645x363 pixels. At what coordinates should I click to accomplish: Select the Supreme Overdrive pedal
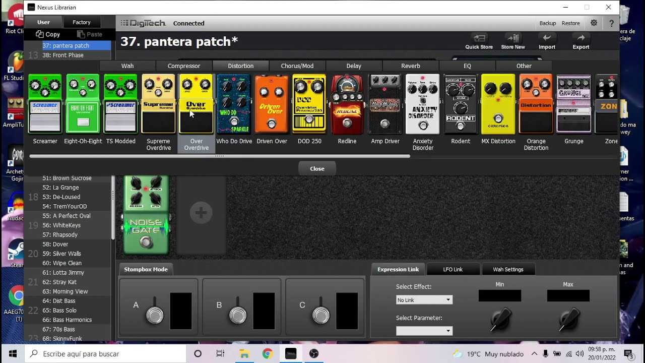click(x=158, y=104)
